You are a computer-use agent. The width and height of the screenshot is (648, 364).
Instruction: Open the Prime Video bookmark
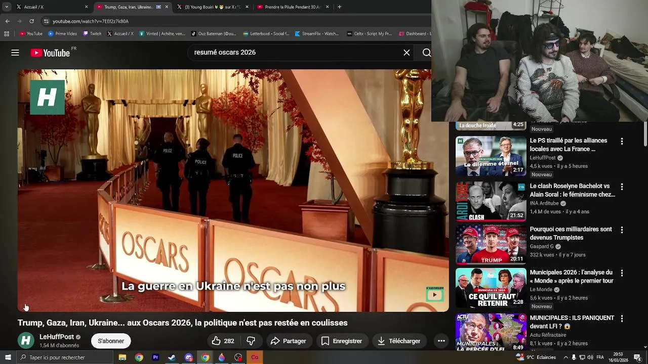62,34
